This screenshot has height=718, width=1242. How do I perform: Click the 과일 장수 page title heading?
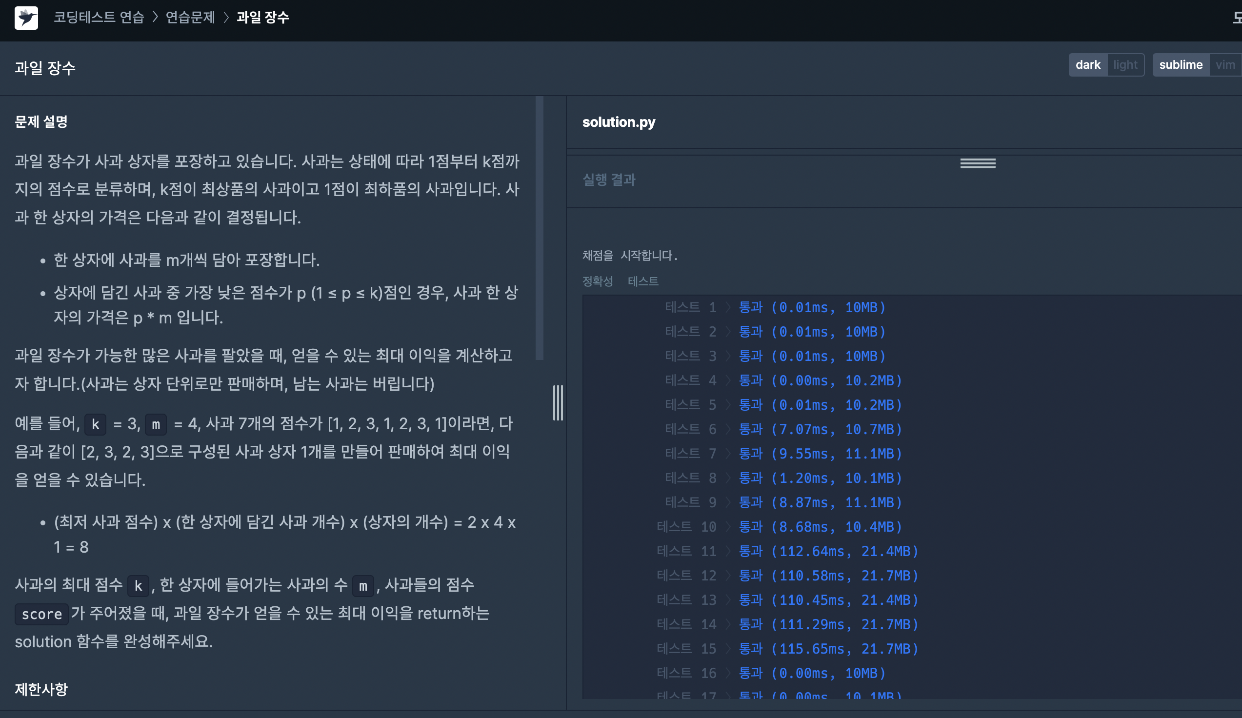(x=45, y=68)
